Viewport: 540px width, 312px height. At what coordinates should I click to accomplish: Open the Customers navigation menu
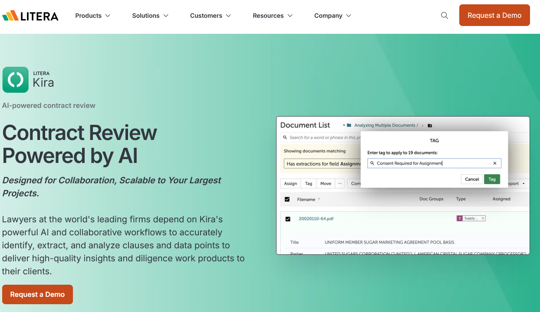(x=210, y=16)
